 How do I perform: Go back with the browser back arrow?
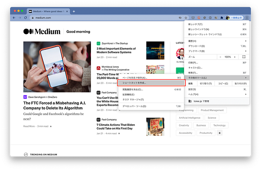click(x=14, y=18)
